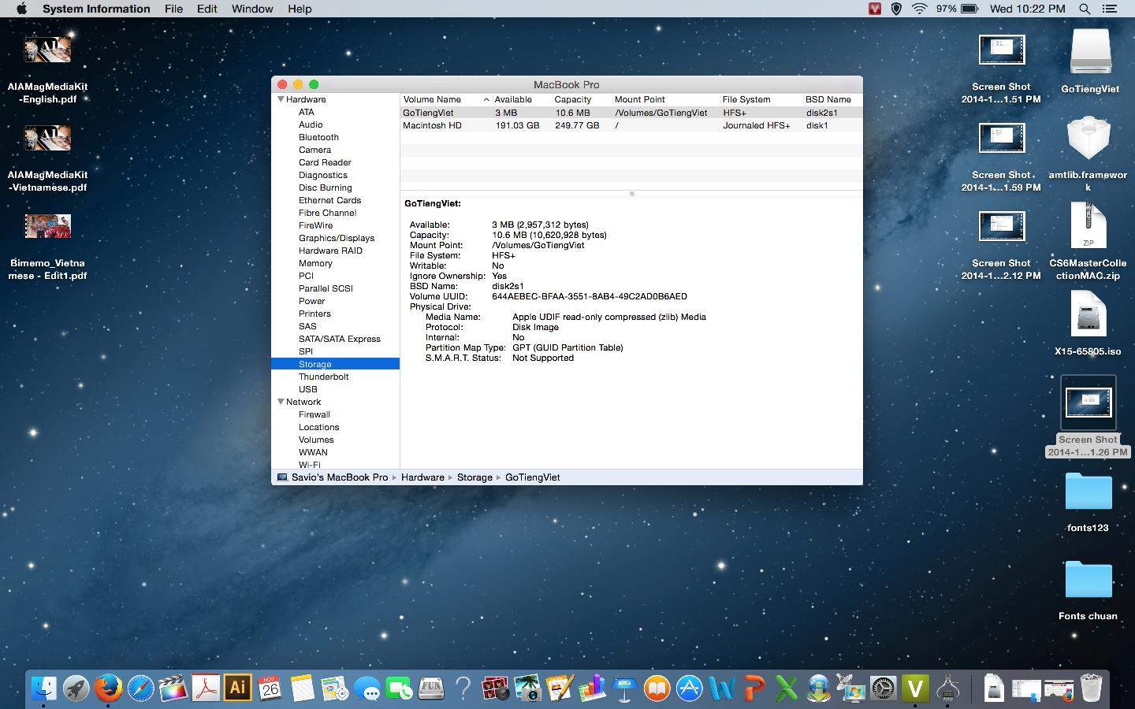Open Numbers chart icon in Dock
This screenshot has width=1135, height=709.
pos(592,689)
